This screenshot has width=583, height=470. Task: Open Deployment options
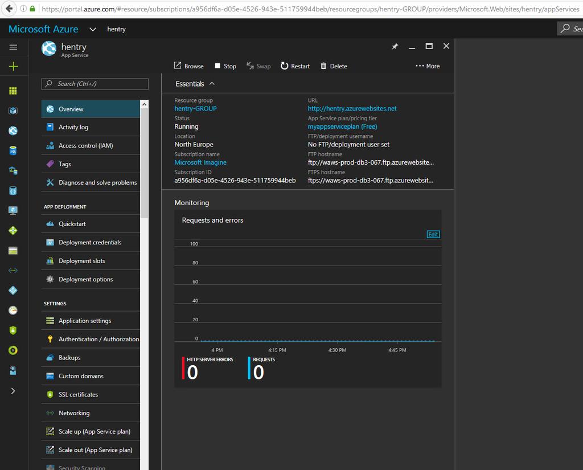pyautogui.click(x=91, y=280)
